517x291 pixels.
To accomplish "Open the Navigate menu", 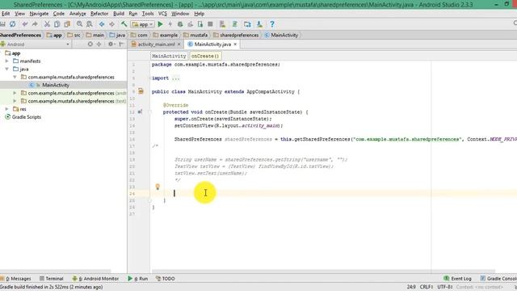I will coord(39,14).
